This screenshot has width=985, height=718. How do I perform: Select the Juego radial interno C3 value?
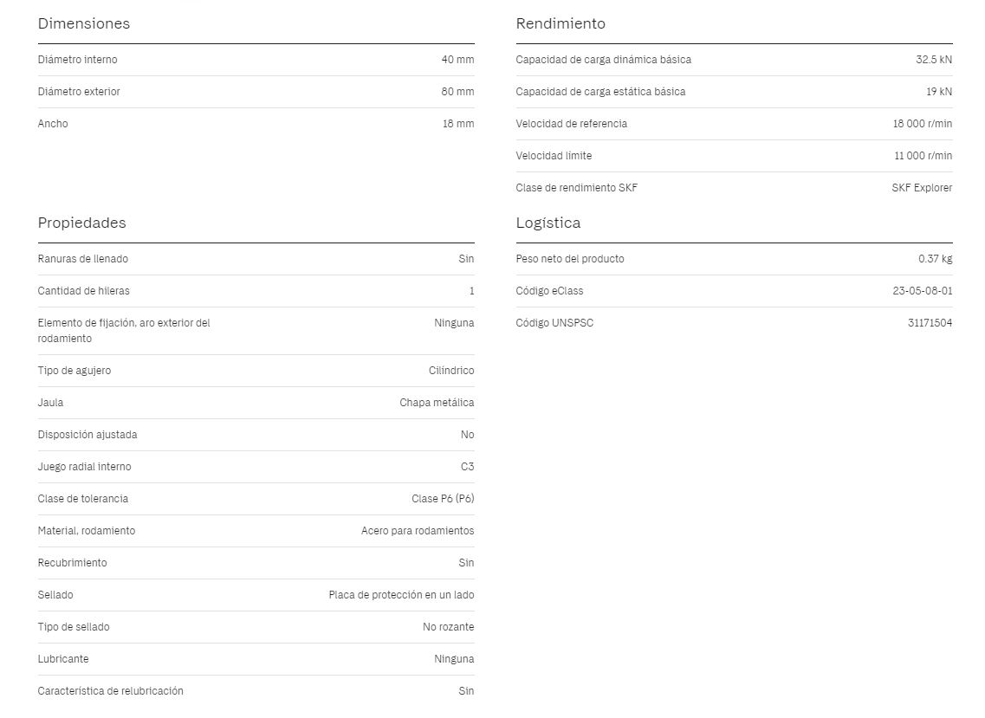pyautogui.click(x=467, y=467)
